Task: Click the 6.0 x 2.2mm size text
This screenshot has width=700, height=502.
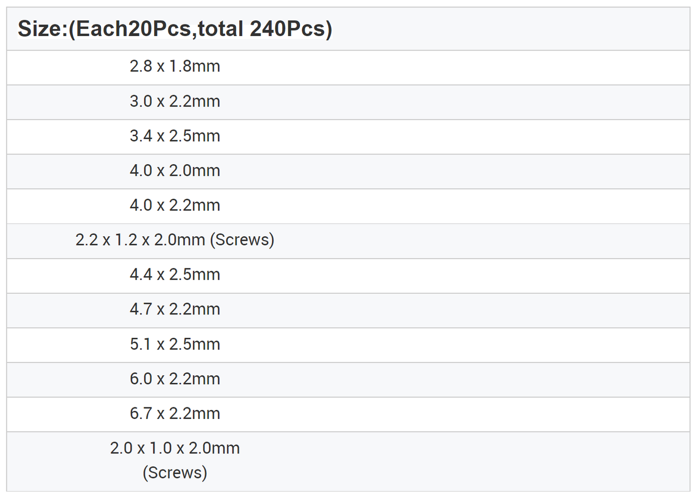Action: pos(175,379)
